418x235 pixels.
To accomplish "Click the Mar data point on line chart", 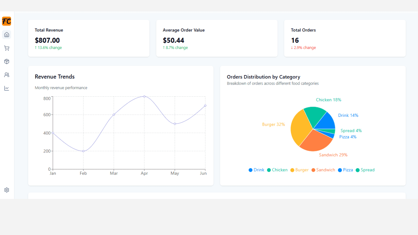I will pyautogui.click(x=114, y=115).
